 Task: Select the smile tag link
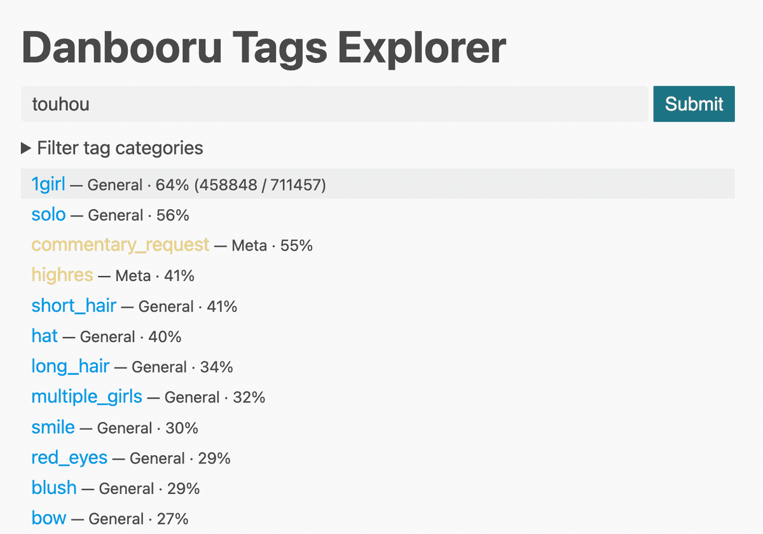tap(53, 427)
